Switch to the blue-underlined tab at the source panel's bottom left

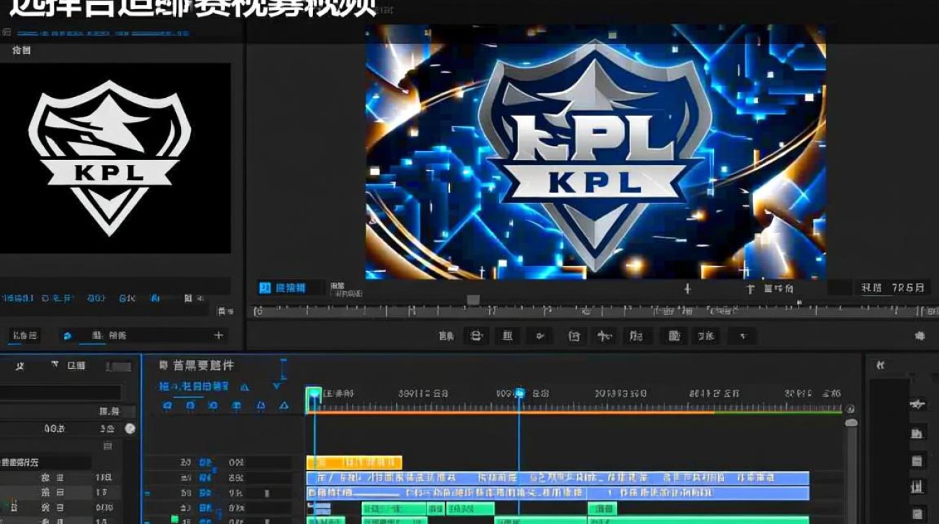pyautogui.click(x=24, y=336)
